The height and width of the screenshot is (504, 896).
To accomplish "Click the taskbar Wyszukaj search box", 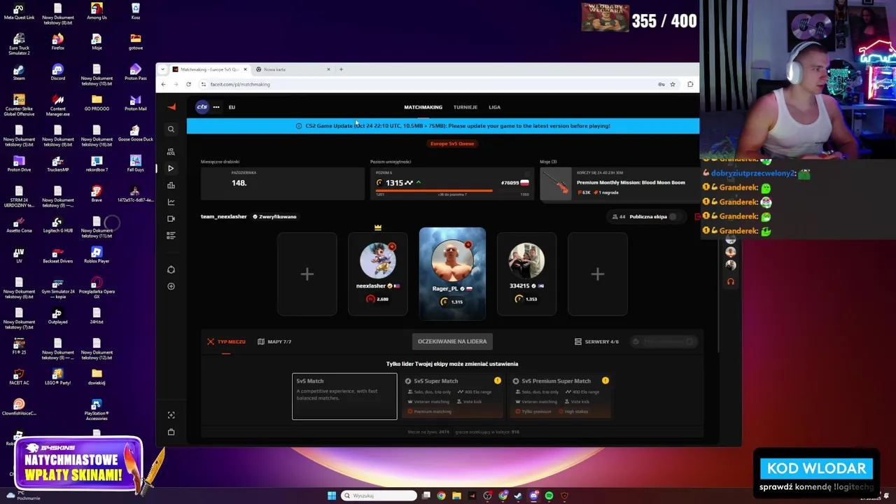I will 379,496.
